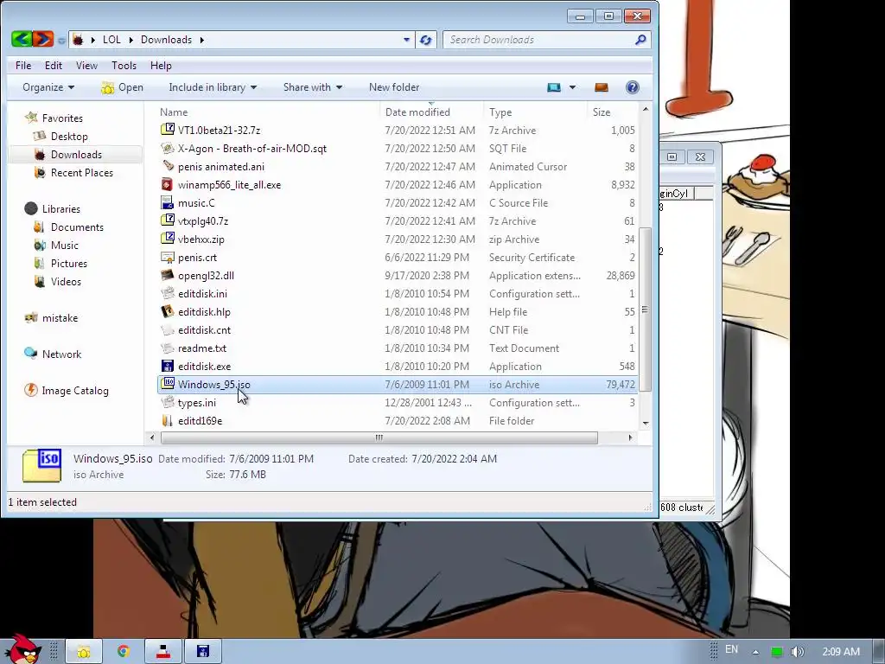
Task: Select Desktop in Favorites
Action: (69, 136)
